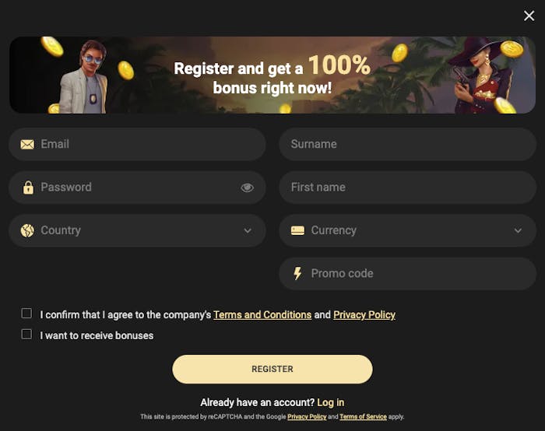Viewport: 545px width, 431px height.
Task: Expand the Country dropdown chevron
Action: pyautogui.click(x=248, y=230)
